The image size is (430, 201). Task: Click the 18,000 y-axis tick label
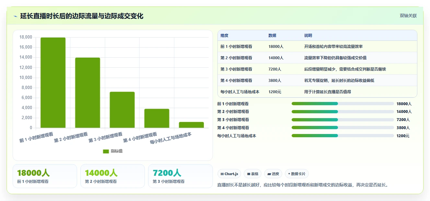26,37
